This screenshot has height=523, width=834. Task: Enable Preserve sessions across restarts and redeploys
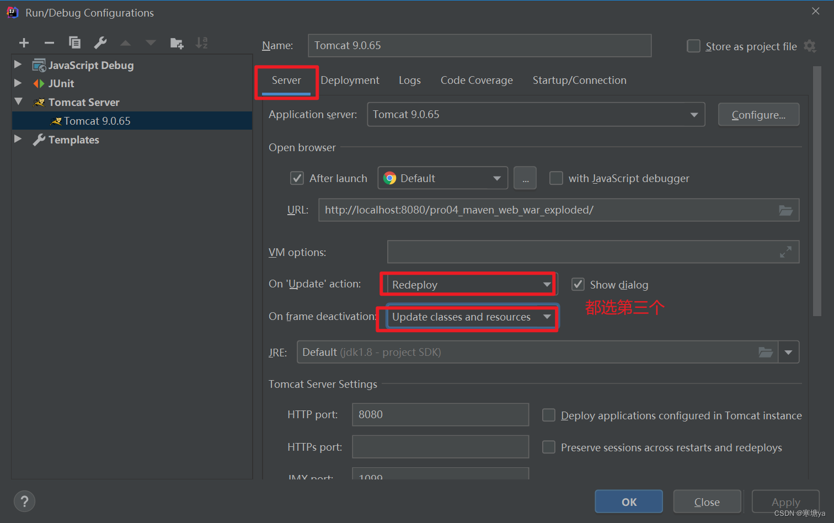[548, 447]
